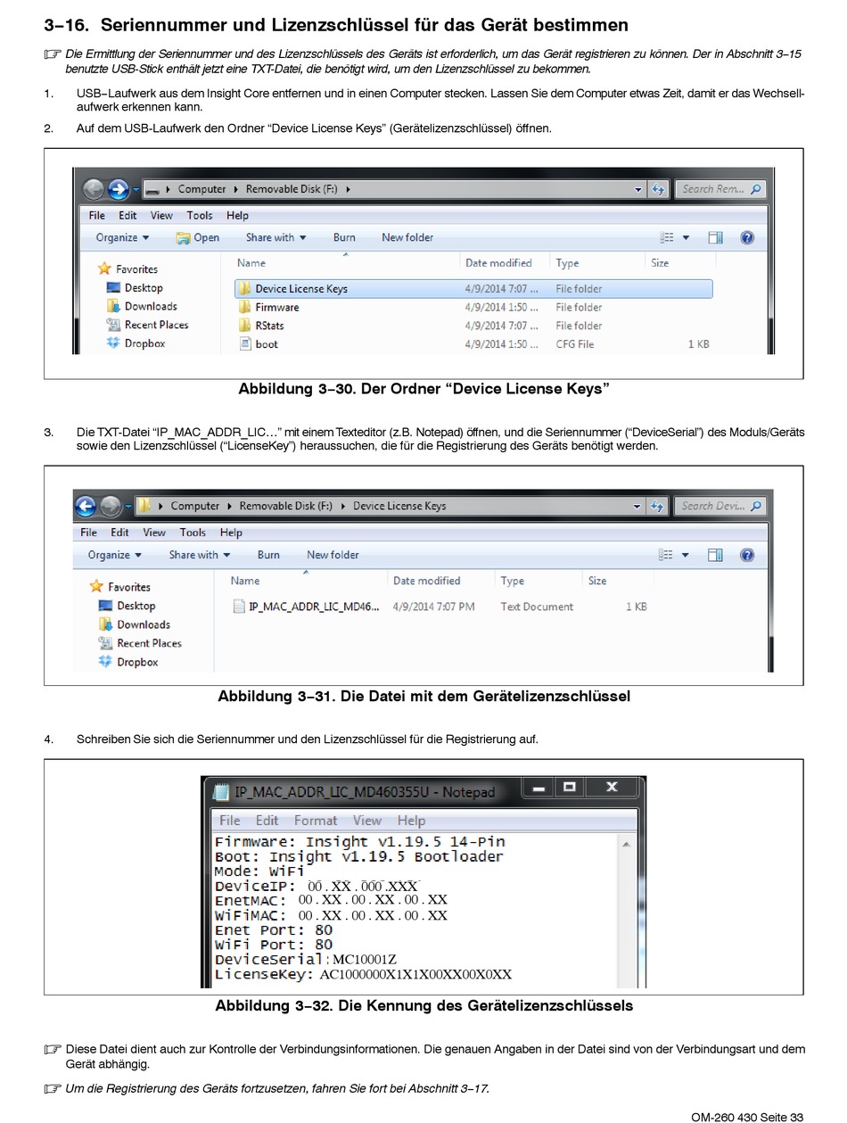Select the IP_MAC_ADDR_LIC_MD46... text file

[x=306, y=607]
